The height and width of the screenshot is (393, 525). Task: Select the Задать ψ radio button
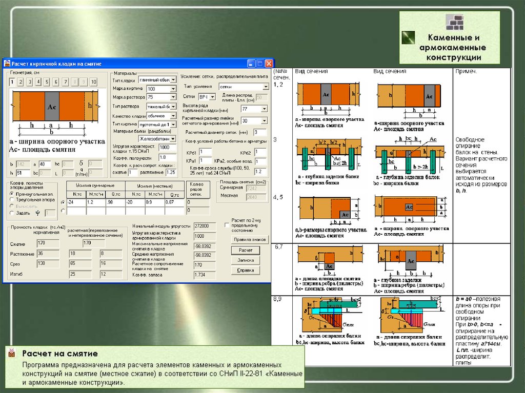[12, 213]
